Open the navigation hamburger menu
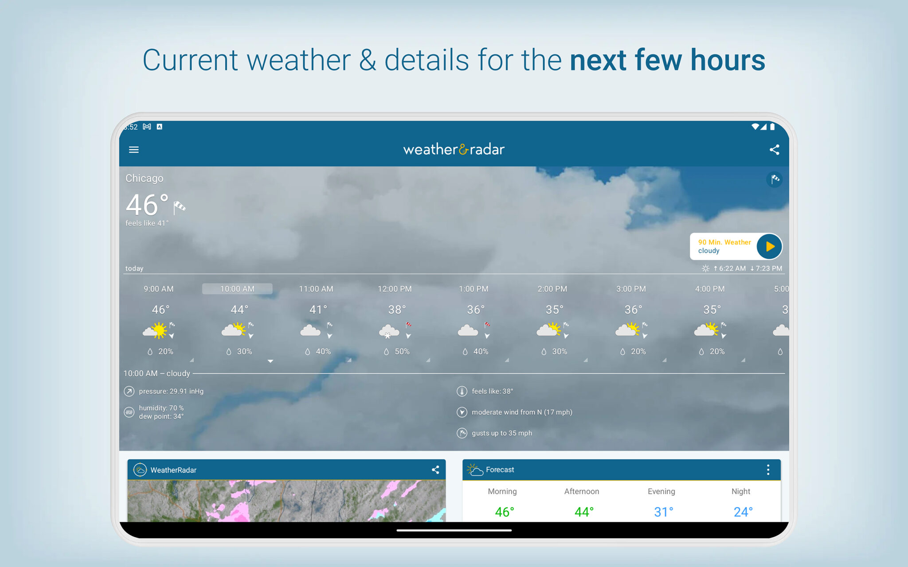The image size is (908, 567). pyautogui.click(x=133, y=150)
